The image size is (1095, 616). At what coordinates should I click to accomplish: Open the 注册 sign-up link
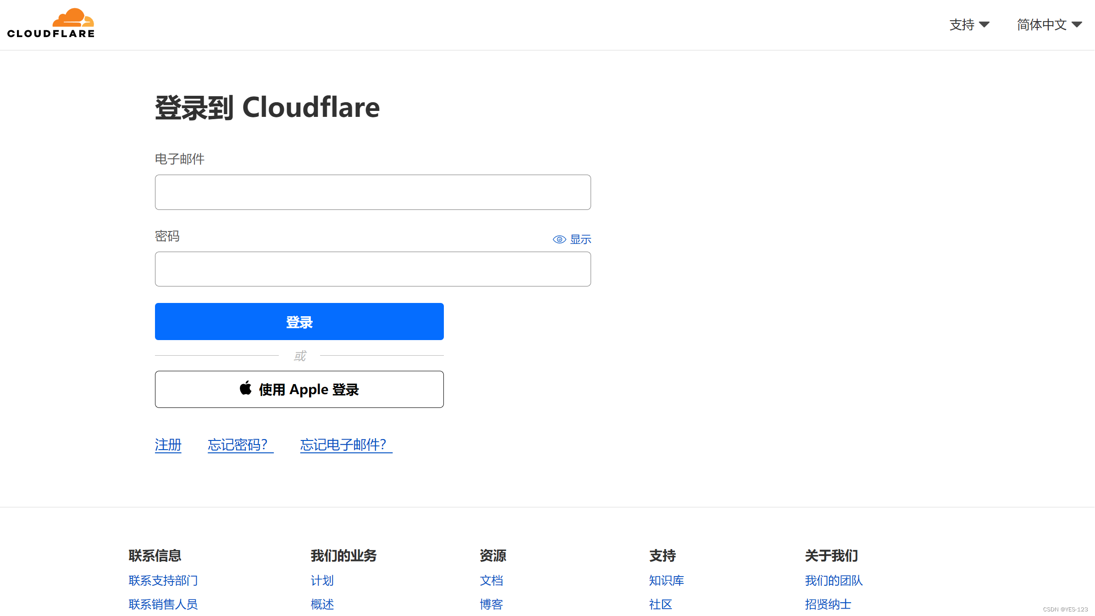pos(168,445)
